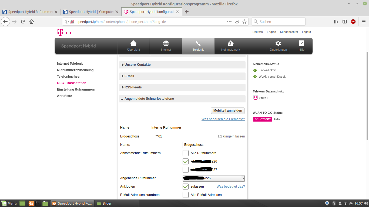Open a new browser tab
This screenshot has width=369, height=207.
pyautogui.click(x=186, y=12)
